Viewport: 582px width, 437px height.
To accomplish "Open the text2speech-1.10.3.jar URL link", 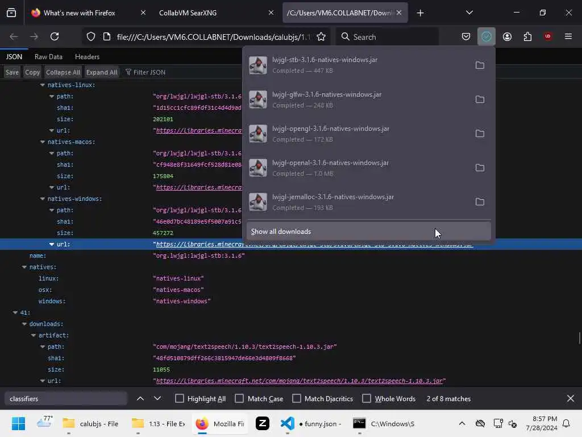I will click(299, 381).
